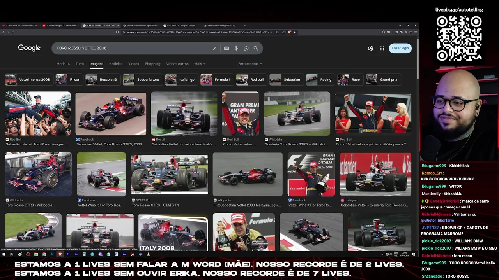The height and width of the screenshot is (280, 499).
Task: Open the on-screen keyboard icon in search bar
Action: 226,48
